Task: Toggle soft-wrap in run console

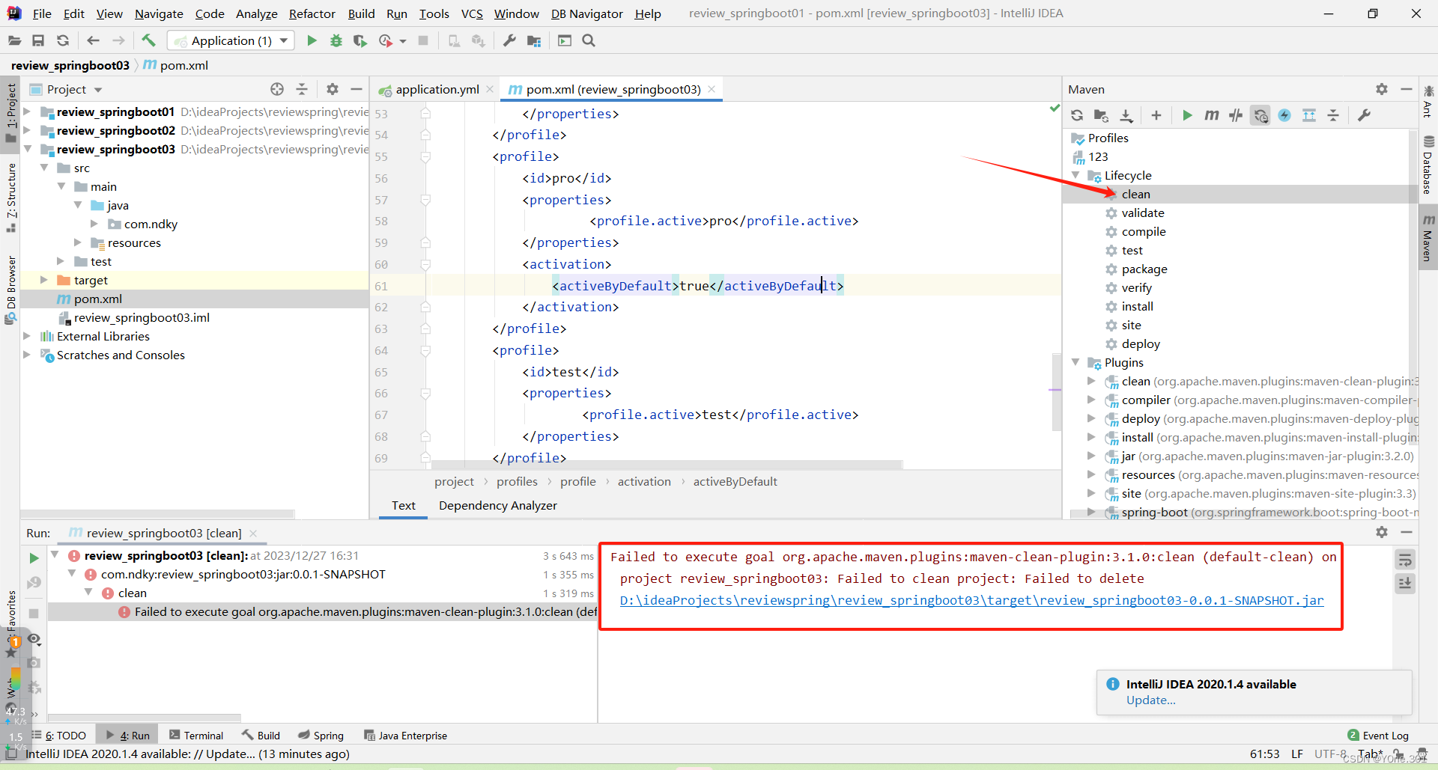Action: point(1405,560)
